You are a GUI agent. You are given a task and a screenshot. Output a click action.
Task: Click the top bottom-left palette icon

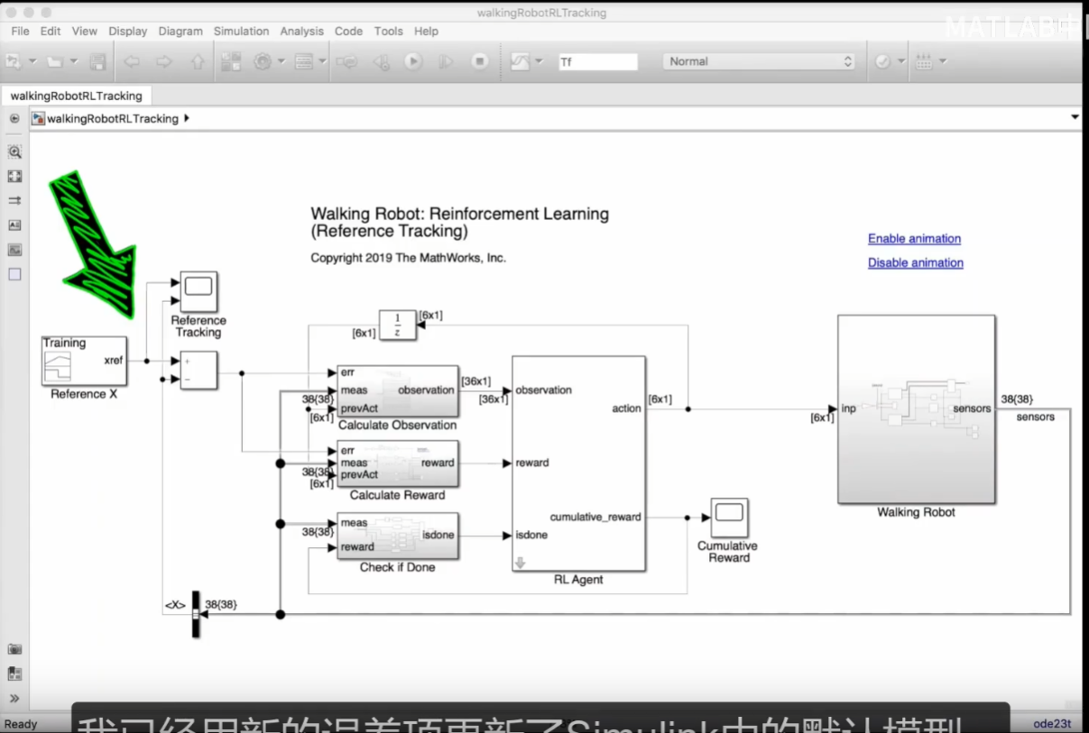(x=14, y=648)
